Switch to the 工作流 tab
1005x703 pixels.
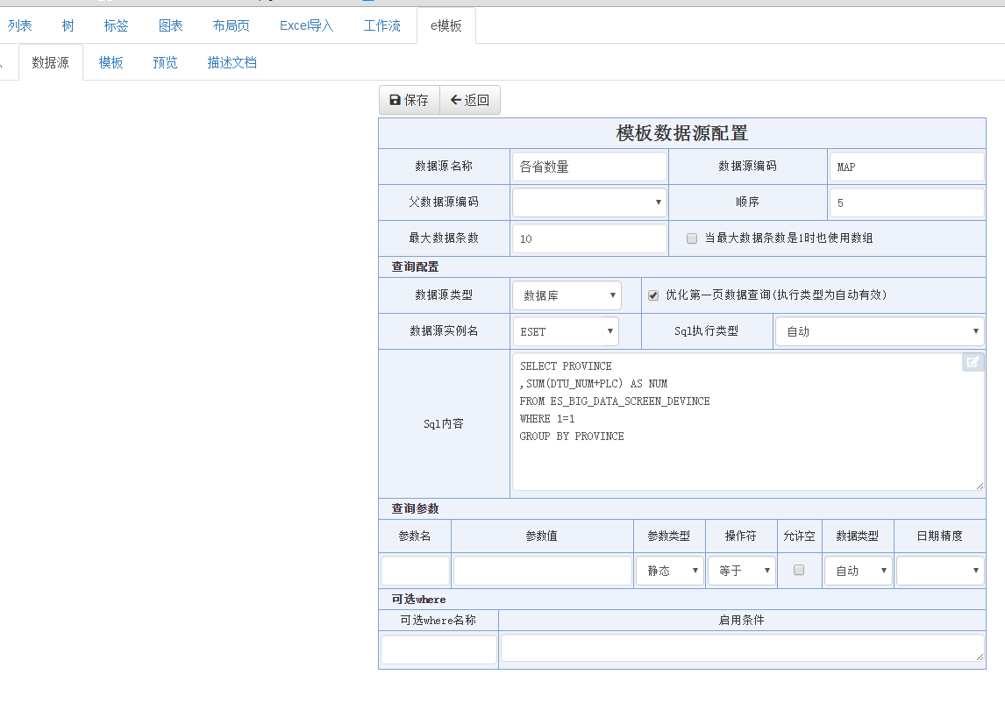tap(382, 25)
